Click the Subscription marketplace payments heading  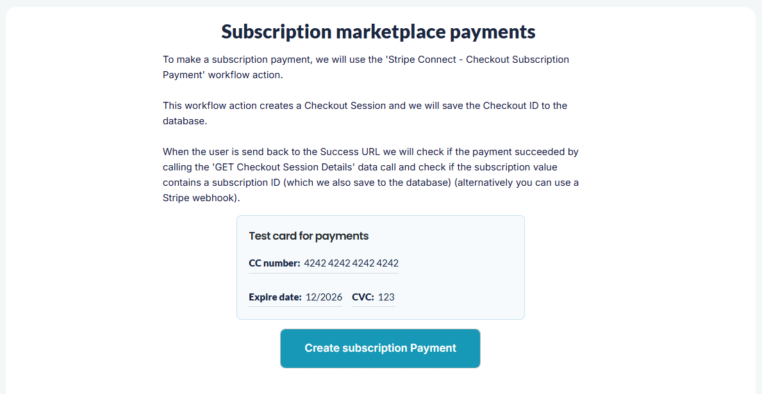coord(378,31)
